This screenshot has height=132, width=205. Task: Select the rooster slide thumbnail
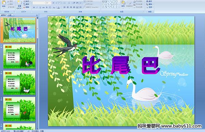pos(19,57)
